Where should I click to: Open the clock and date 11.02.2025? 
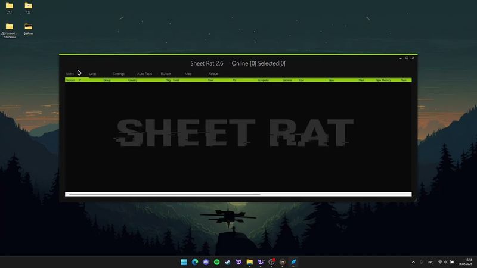pyautogui.click(x=466, y=262)
